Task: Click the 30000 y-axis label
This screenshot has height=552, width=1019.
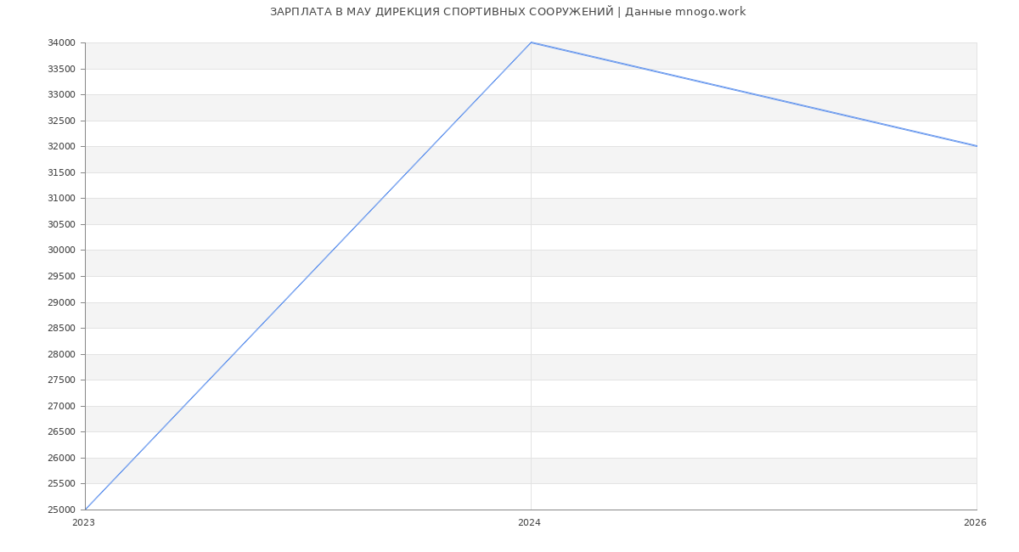Action: pyautogui.click(x=61, y=251)
